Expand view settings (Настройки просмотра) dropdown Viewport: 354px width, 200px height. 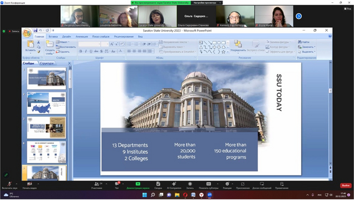tap(206, 3)
